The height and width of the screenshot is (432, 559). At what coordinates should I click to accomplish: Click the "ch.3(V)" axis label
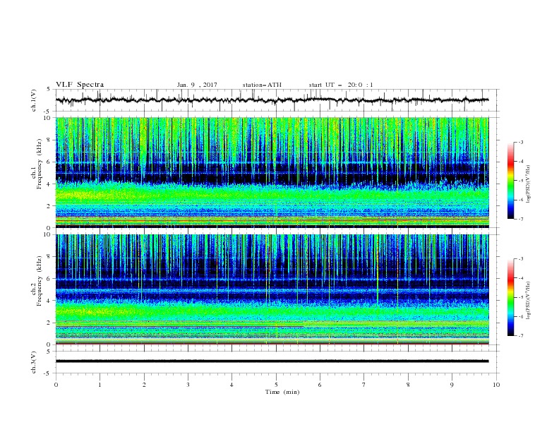(x=34, y=362)
